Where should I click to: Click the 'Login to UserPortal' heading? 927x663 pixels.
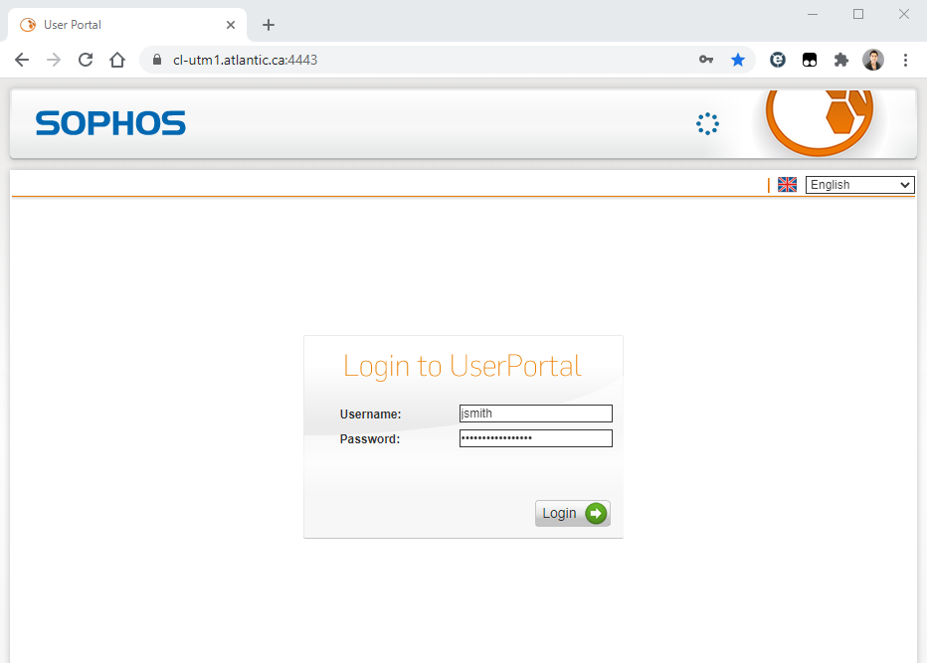tap(463, 366)
